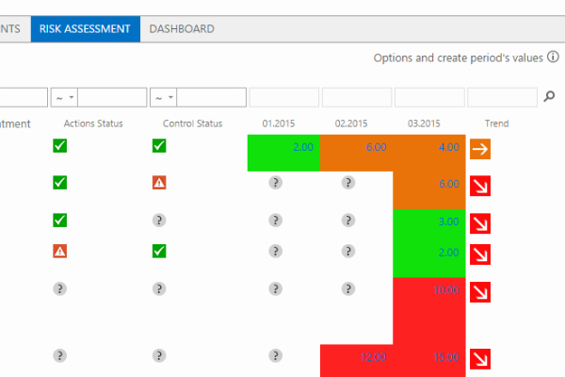Click Control Status question mark in 10.00 row
Image resolution: width=565 pixels, height=377 pixels.
click(159, 288)
